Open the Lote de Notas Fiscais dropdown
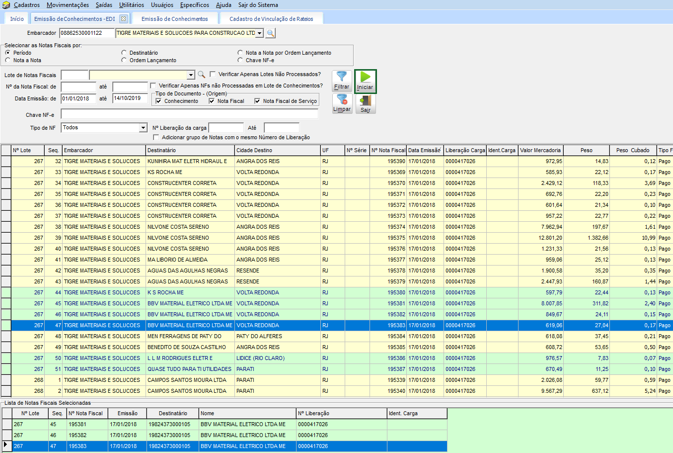 pyautogui.click(x=191, y=75)
